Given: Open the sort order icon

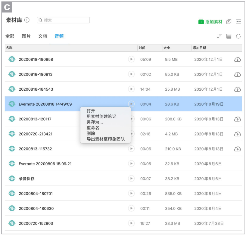Looking at the screenshot, I should [219, 36].
